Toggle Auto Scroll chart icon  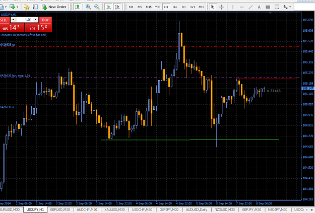click(108, 7)
